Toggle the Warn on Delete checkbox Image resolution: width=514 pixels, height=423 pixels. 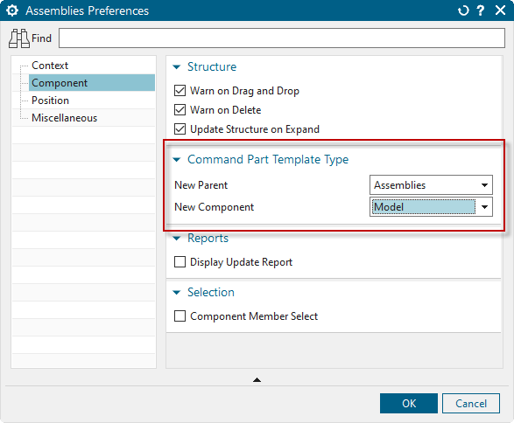pos(180,110)
